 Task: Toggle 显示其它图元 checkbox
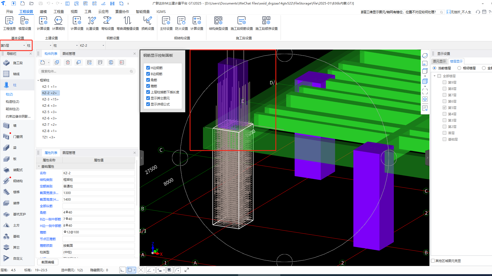148,98
